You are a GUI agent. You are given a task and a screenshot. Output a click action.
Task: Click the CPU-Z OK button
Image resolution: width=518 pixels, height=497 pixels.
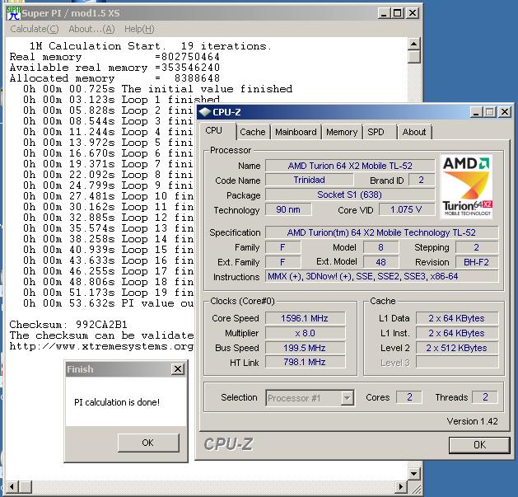pos(479,445)
